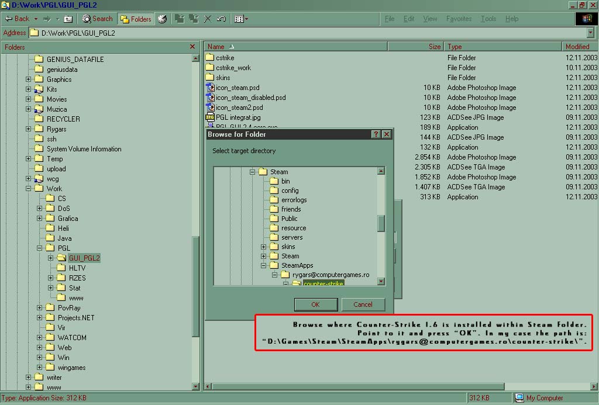599x405 pixels.
Task: Select the skins folder icon in file list
Action: [210, 78]
